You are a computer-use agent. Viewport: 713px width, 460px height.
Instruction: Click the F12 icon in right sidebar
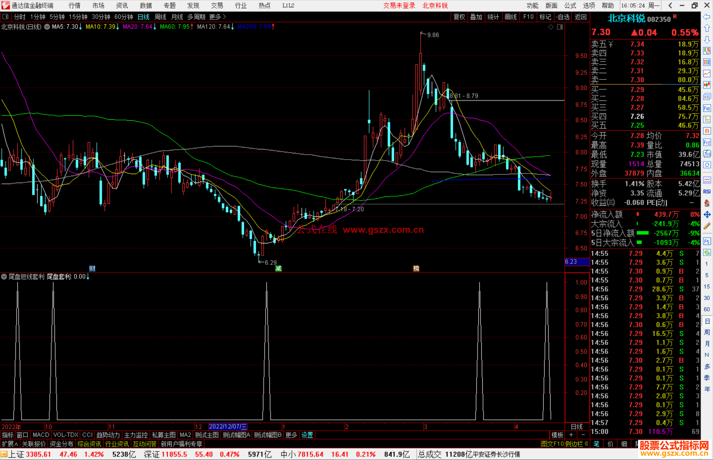pyautogui.click(x=707, y=142)
